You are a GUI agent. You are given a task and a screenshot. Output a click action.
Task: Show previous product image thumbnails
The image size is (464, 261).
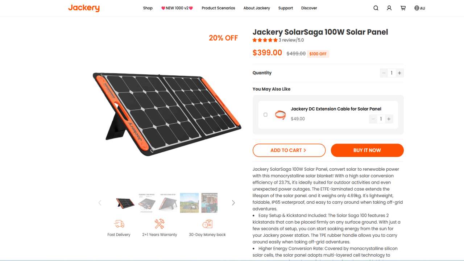[100, 203]
